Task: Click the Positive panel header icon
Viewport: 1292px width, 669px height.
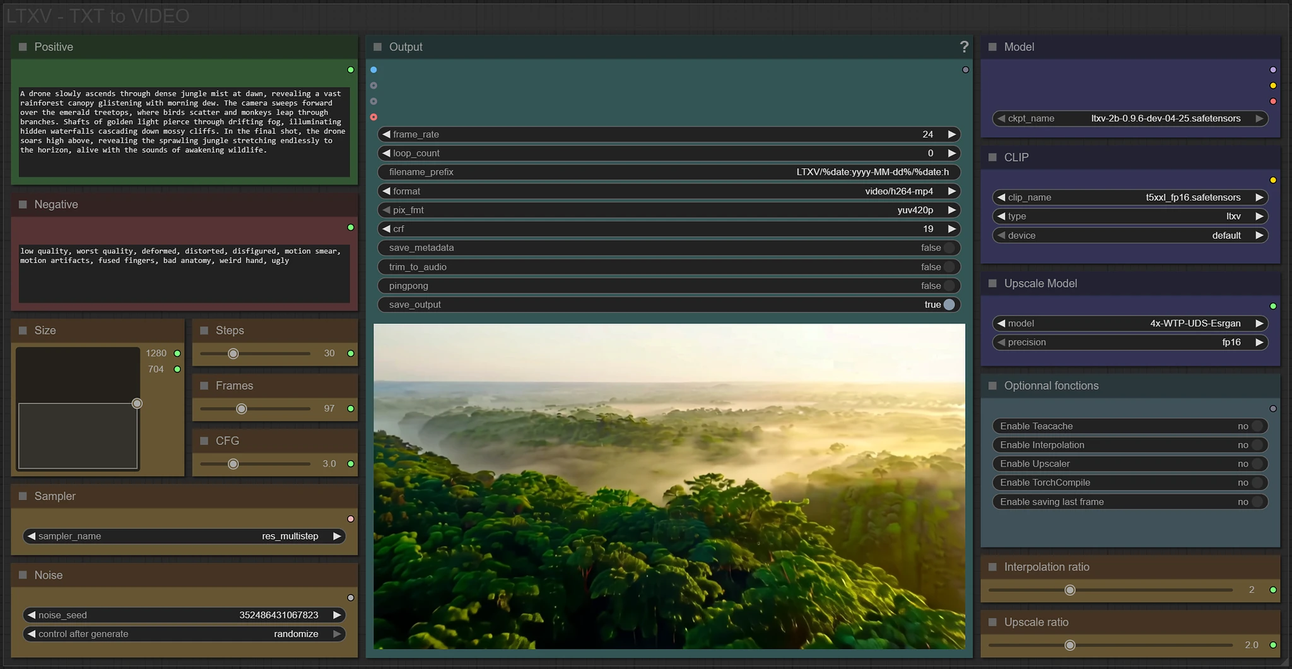Action: pos(23,47)
